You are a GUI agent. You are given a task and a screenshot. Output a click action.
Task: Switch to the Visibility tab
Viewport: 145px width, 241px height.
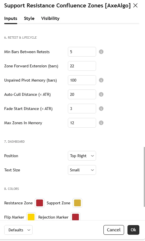[x=50, y=18]
